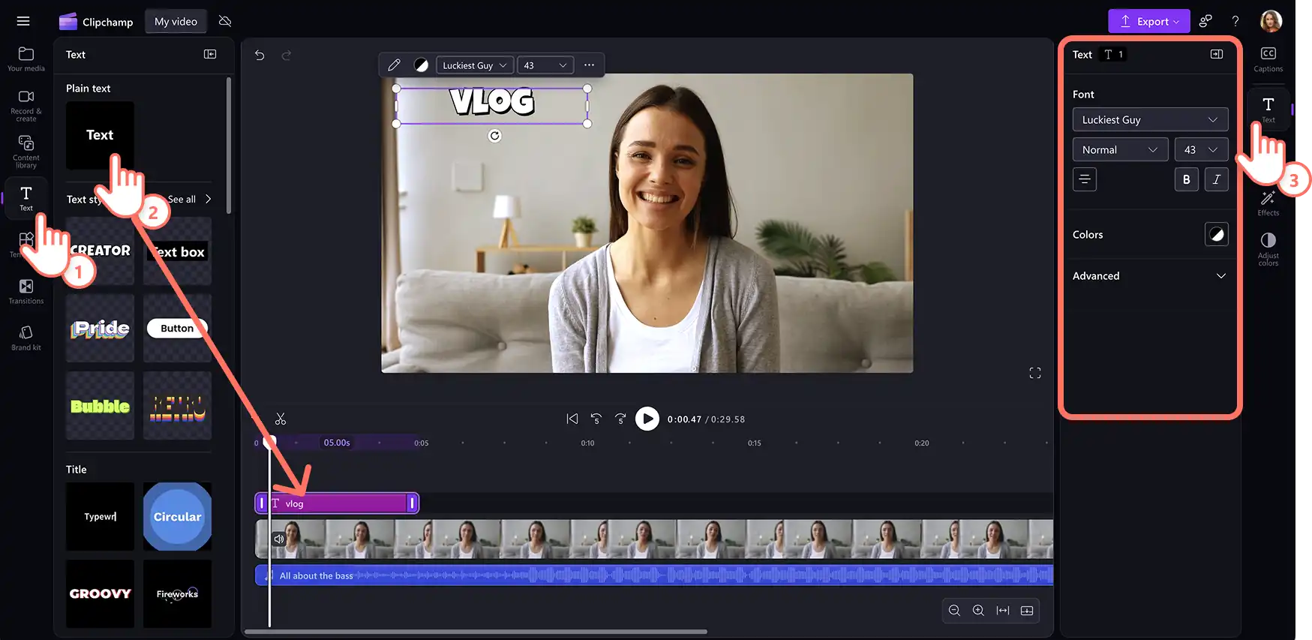This screenshot has height=640, width=1312.
Task: Forward 5 seconds
Action: pos(620,419)
